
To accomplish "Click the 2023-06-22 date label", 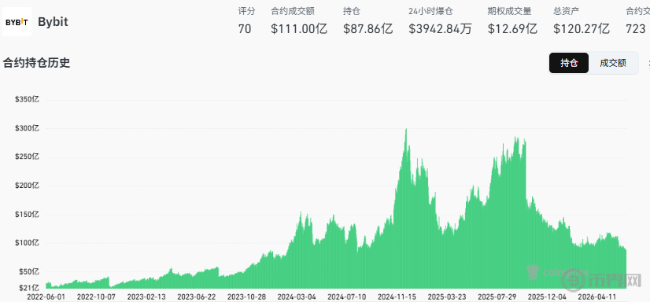I will (197, 297).
